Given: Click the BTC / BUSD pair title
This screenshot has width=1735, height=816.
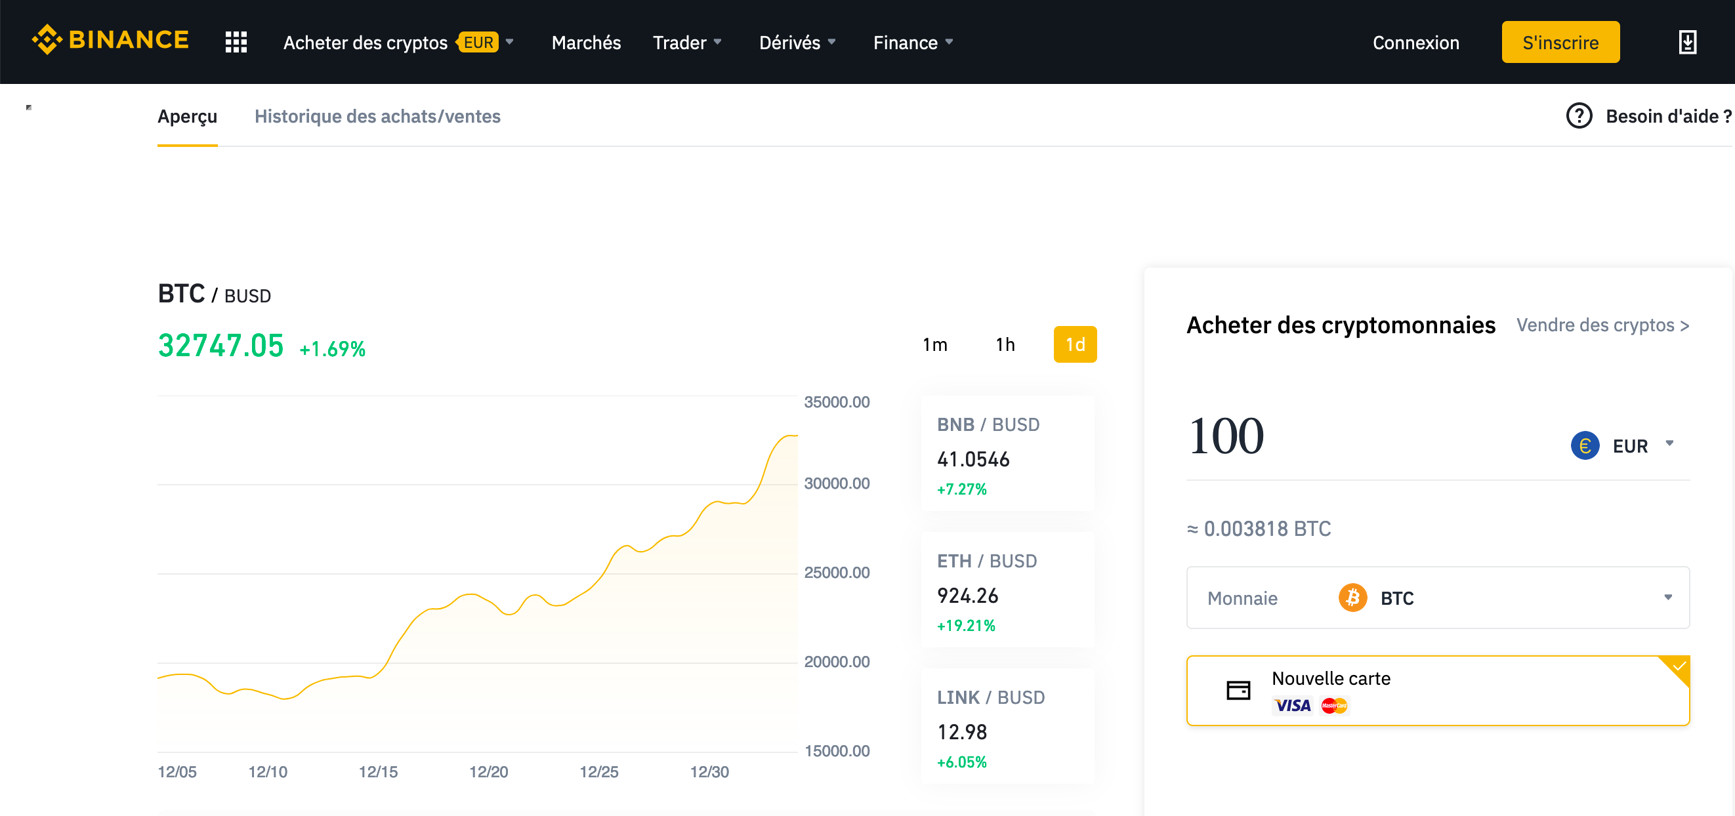Looking at the screenshot, I should [214, 294].
